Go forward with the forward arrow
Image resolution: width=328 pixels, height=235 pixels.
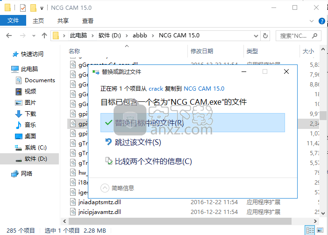click(x=22, y=36)
